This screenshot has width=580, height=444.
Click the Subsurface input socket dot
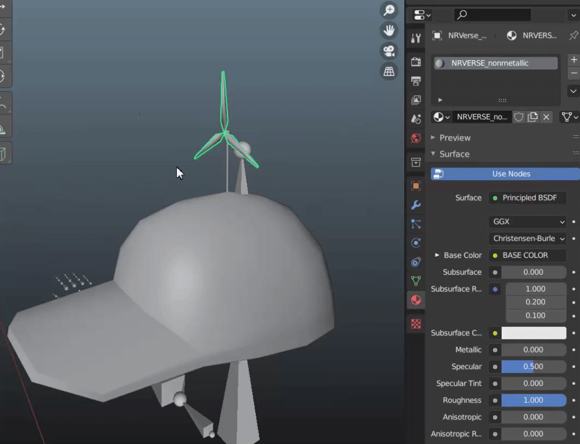pyautogui.click(x=495, y=272)
